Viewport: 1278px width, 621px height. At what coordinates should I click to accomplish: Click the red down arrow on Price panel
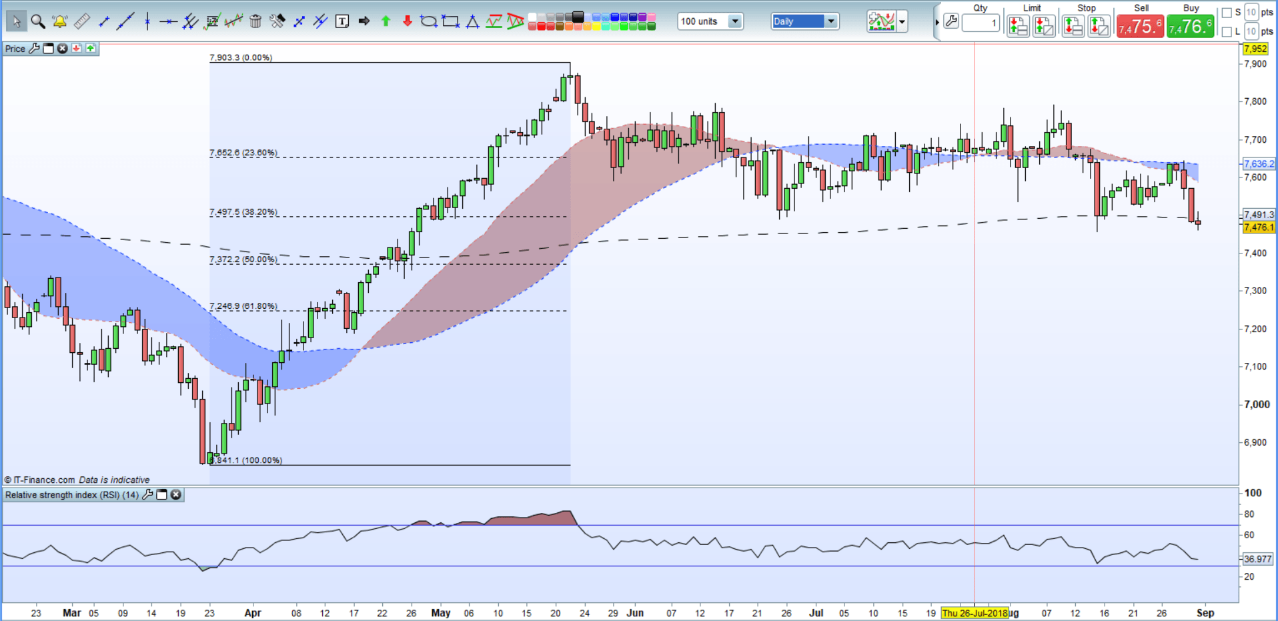[x=76, y=49]
